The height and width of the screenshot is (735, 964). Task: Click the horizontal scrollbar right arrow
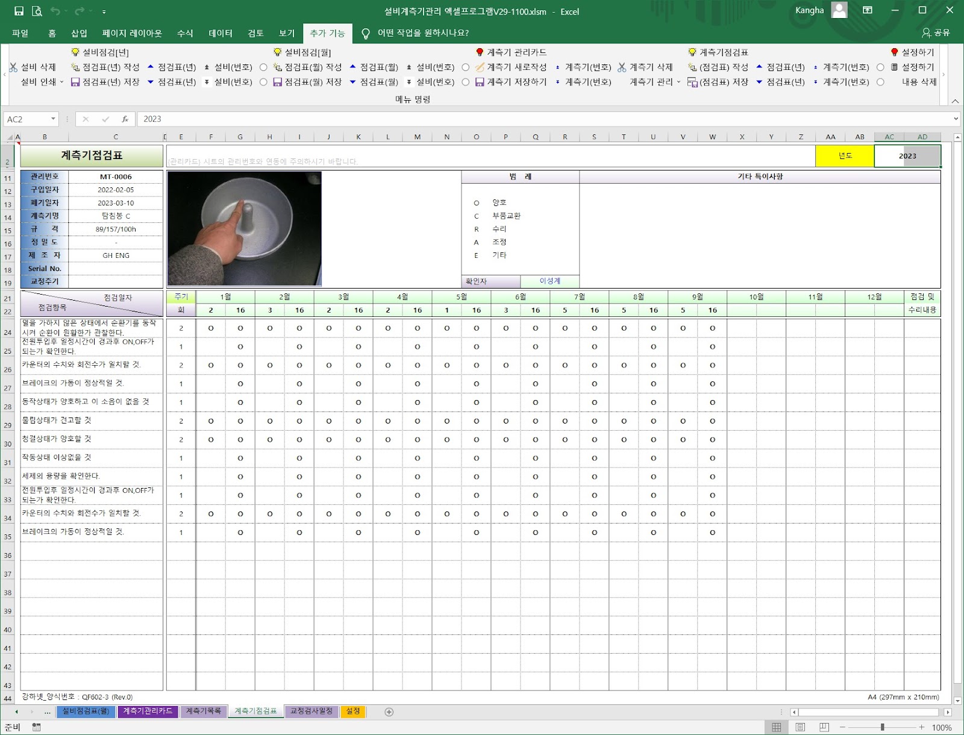(948, 712)
